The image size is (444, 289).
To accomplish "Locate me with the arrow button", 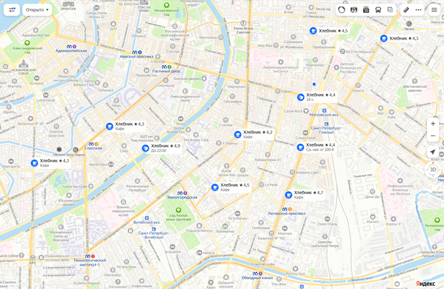I will coord(433,152).
